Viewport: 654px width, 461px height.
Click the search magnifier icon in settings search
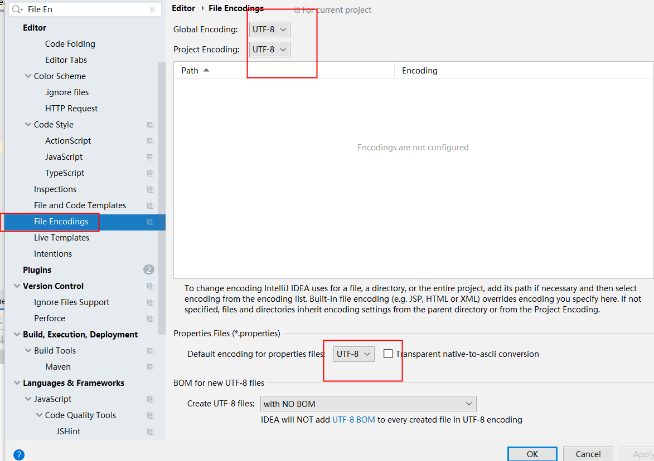(17, 9)
